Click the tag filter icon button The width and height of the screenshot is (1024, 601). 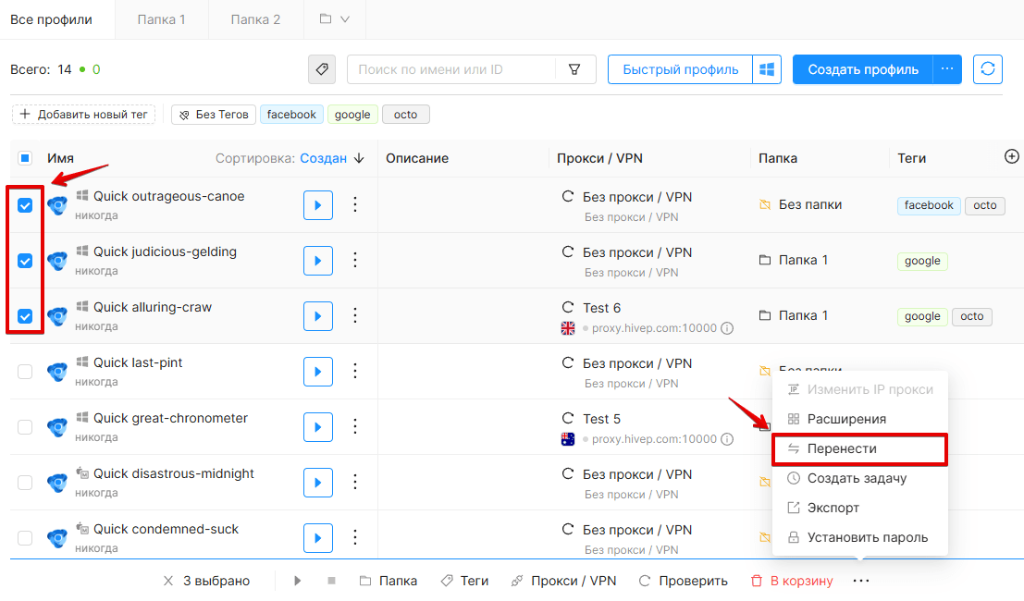tap(321, 69)
